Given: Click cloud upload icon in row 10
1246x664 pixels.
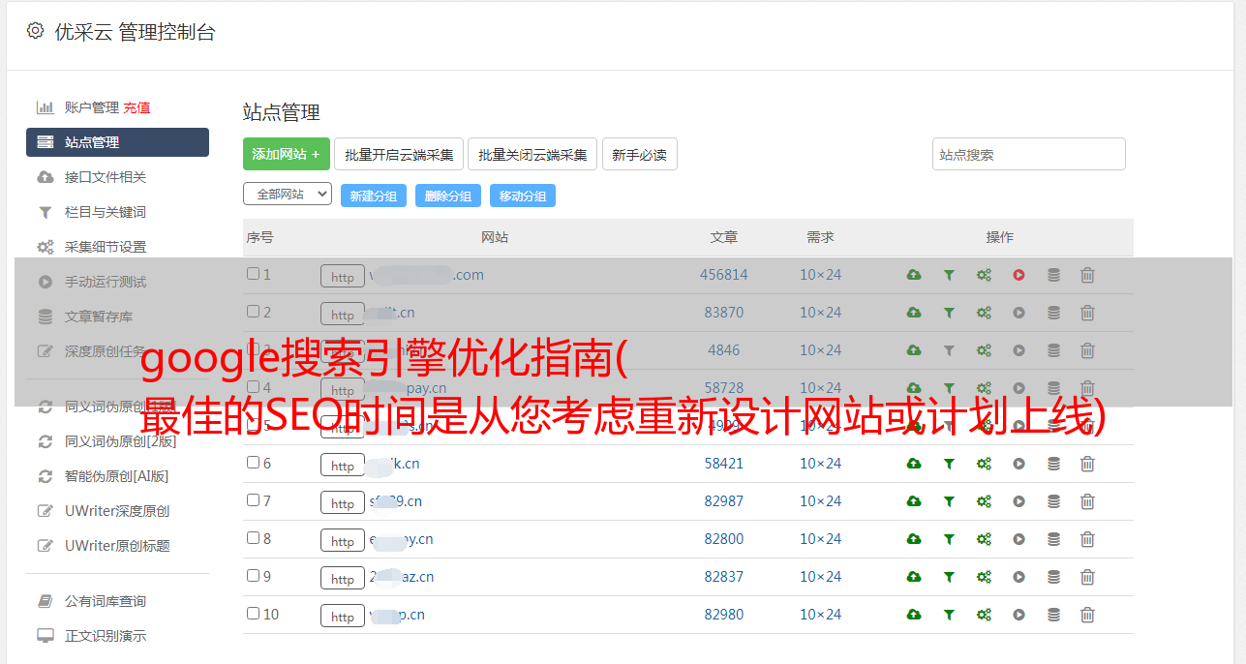Looking at the screenshot, I should tap(914, 615).
